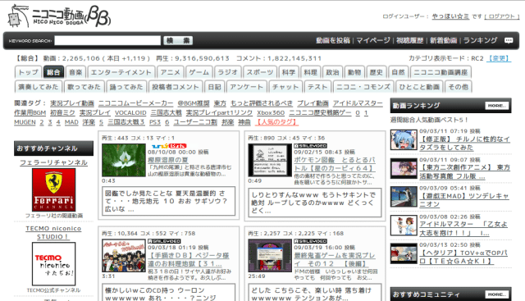This screenshot has width=525, height=301.
Task: Switch to the ゲーム tab
Action: click(x=199, y=72)
